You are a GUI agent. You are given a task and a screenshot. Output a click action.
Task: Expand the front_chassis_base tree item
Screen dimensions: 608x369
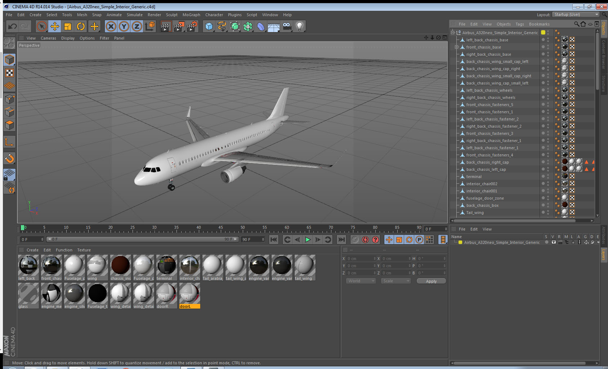point(457,47)
